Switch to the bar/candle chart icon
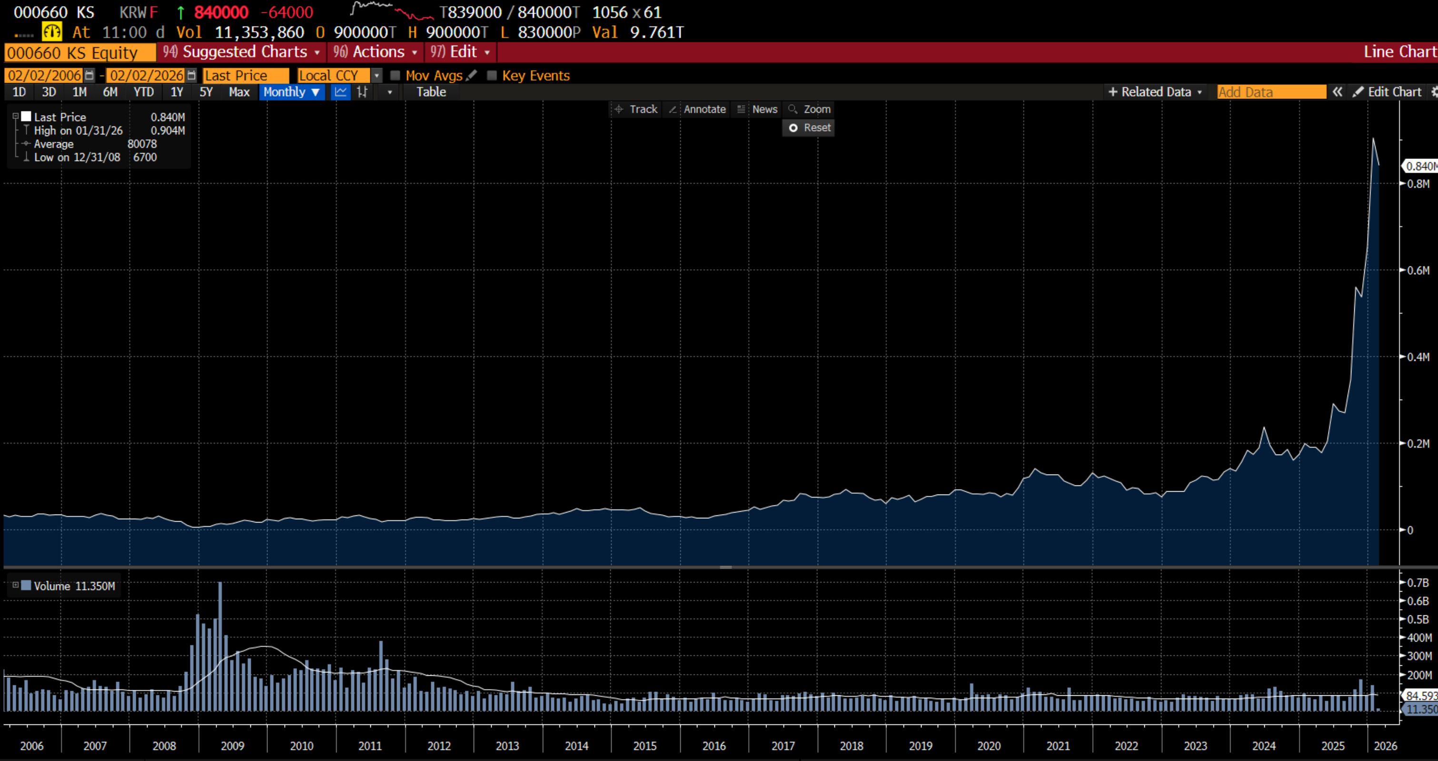 pyautogui.click(x=362, y=92)
